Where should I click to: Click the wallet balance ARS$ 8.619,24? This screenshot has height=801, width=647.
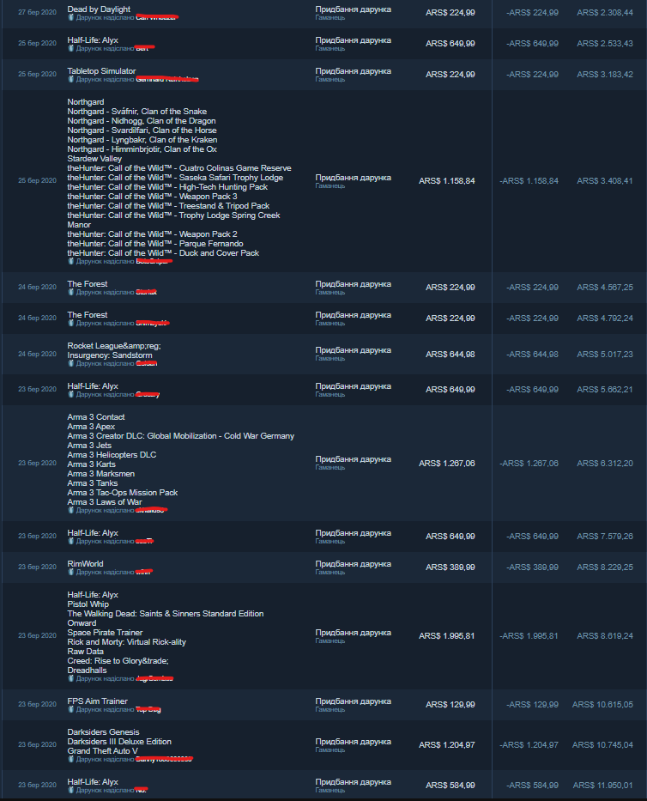pyautogui.click(x=605, y=636)
